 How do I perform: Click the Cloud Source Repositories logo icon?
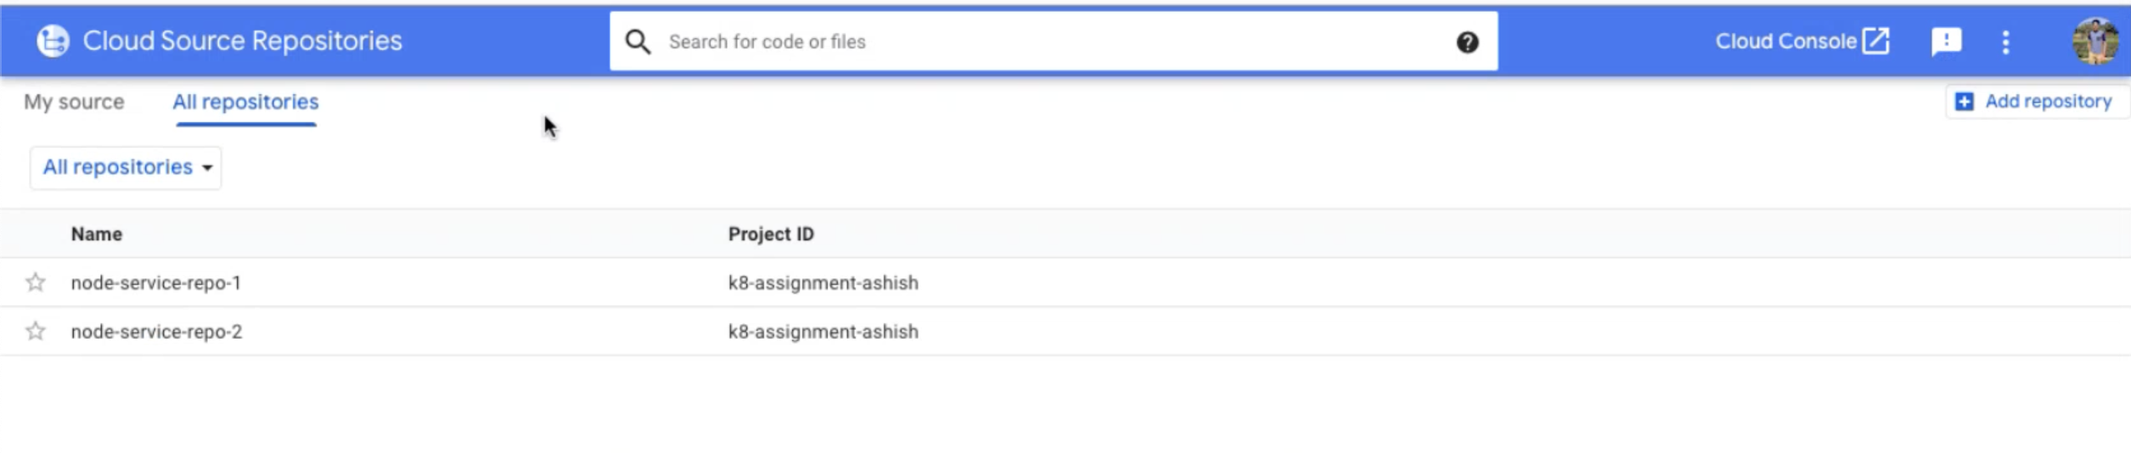coord(53,41)
